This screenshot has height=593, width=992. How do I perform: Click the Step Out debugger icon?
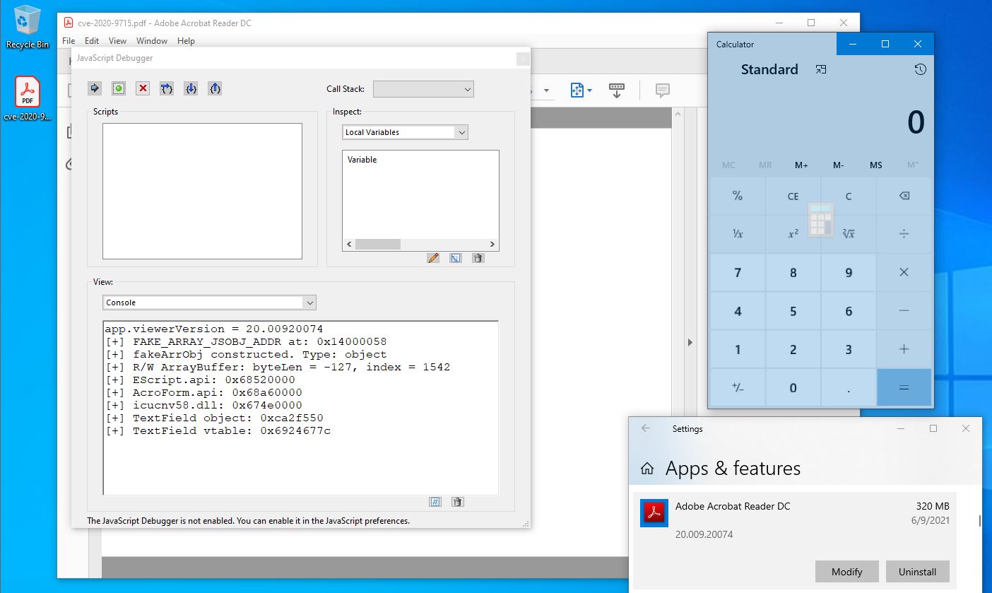pos(215,88)
